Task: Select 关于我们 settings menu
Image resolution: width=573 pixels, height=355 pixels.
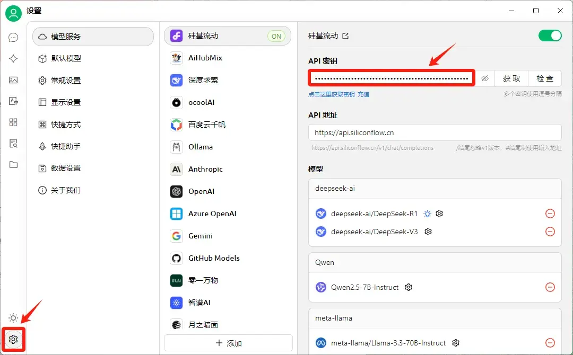Action: click(x=93, y=190)
